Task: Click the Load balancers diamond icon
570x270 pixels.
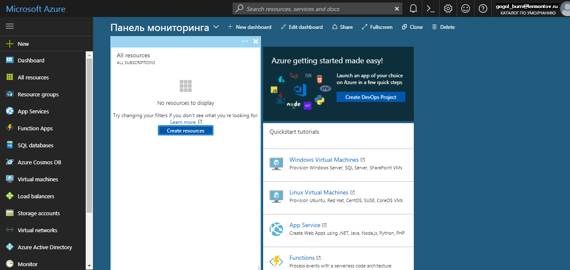Action: (x=10, y=196)
